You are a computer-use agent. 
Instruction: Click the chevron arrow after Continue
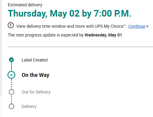pos(147,27)
